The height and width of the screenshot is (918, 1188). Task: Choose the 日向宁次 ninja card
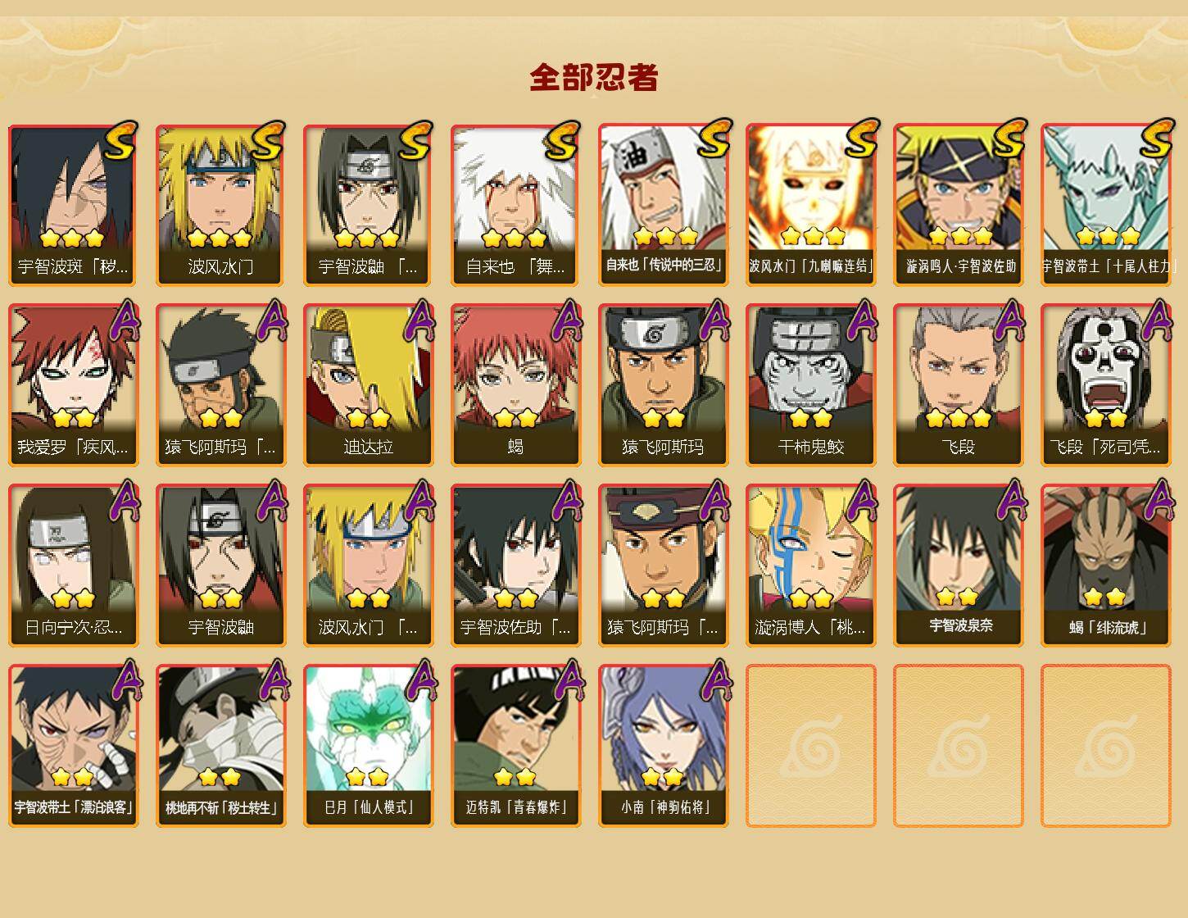73,566
